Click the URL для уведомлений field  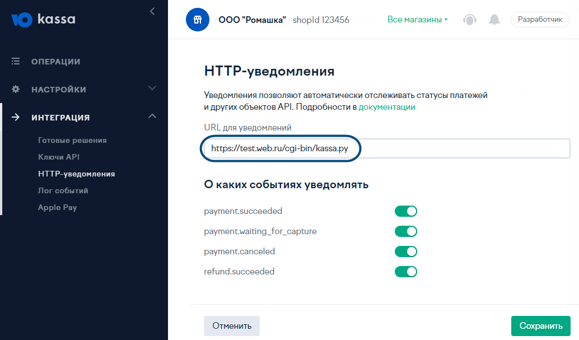[x=387, y=148]
